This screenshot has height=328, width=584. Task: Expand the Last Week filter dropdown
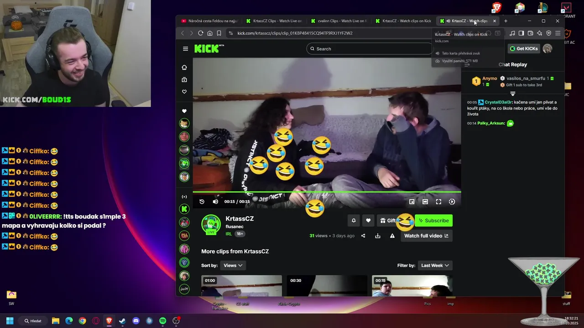point(435,265)
